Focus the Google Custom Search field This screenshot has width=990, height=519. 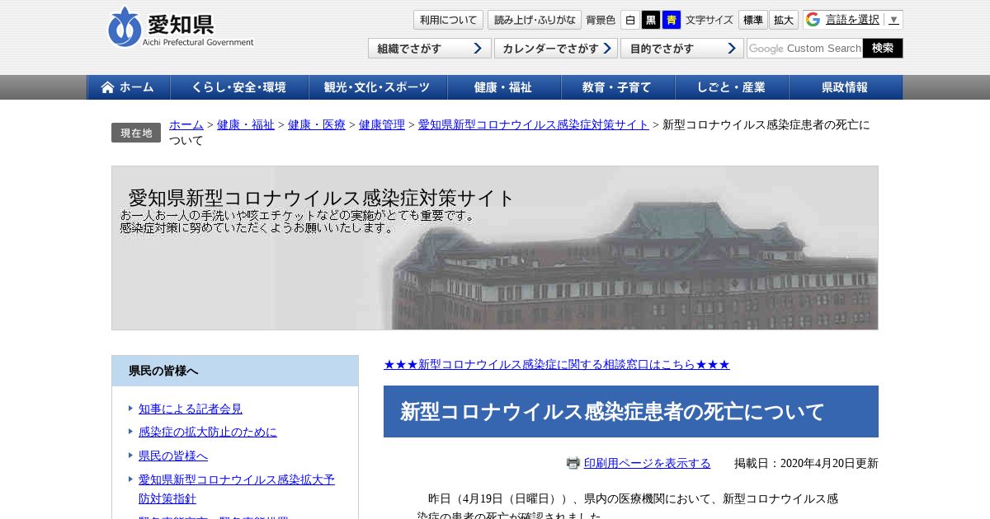tap(804, 49)
